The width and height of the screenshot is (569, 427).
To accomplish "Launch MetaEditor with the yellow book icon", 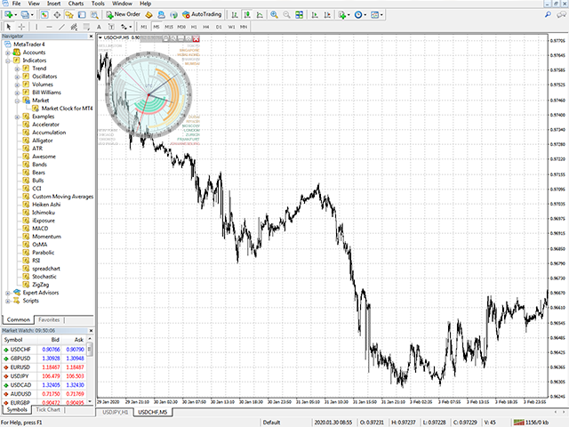I will pos(148,14).
